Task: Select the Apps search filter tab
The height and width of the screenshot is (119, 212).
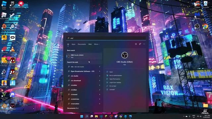Action: tap(74, 44)
